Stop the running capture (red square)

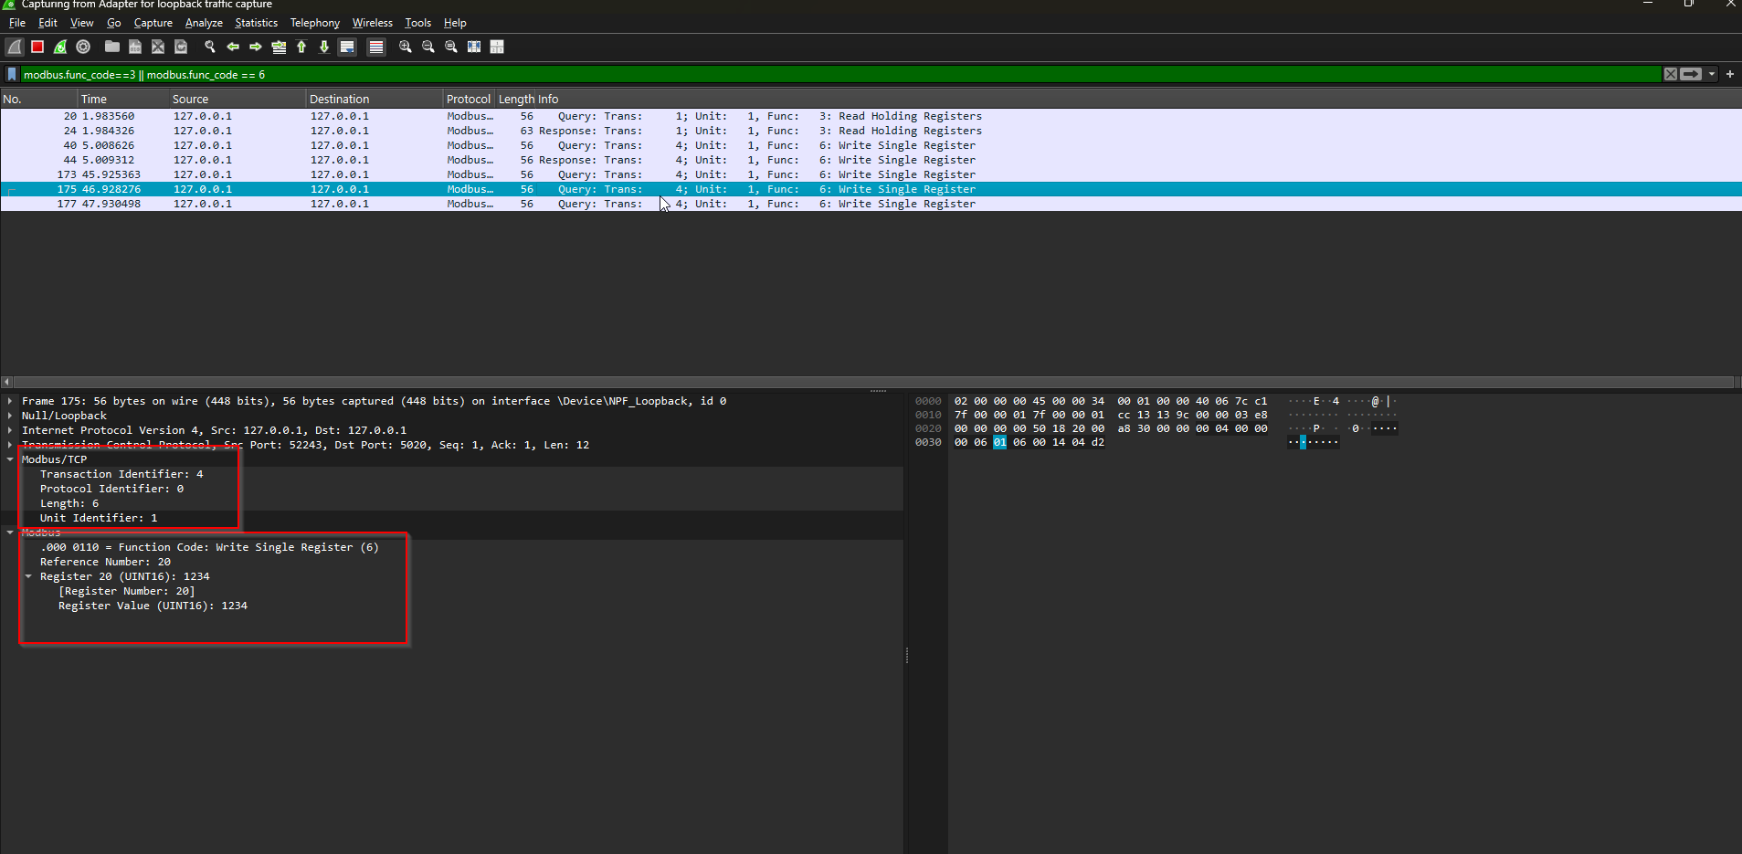(37, 47)
